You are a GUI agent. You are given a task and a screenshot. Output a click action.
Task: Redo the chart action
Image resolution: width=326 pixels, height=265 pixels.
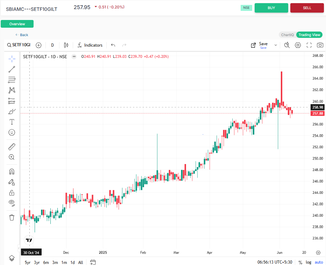coord(124,45)
